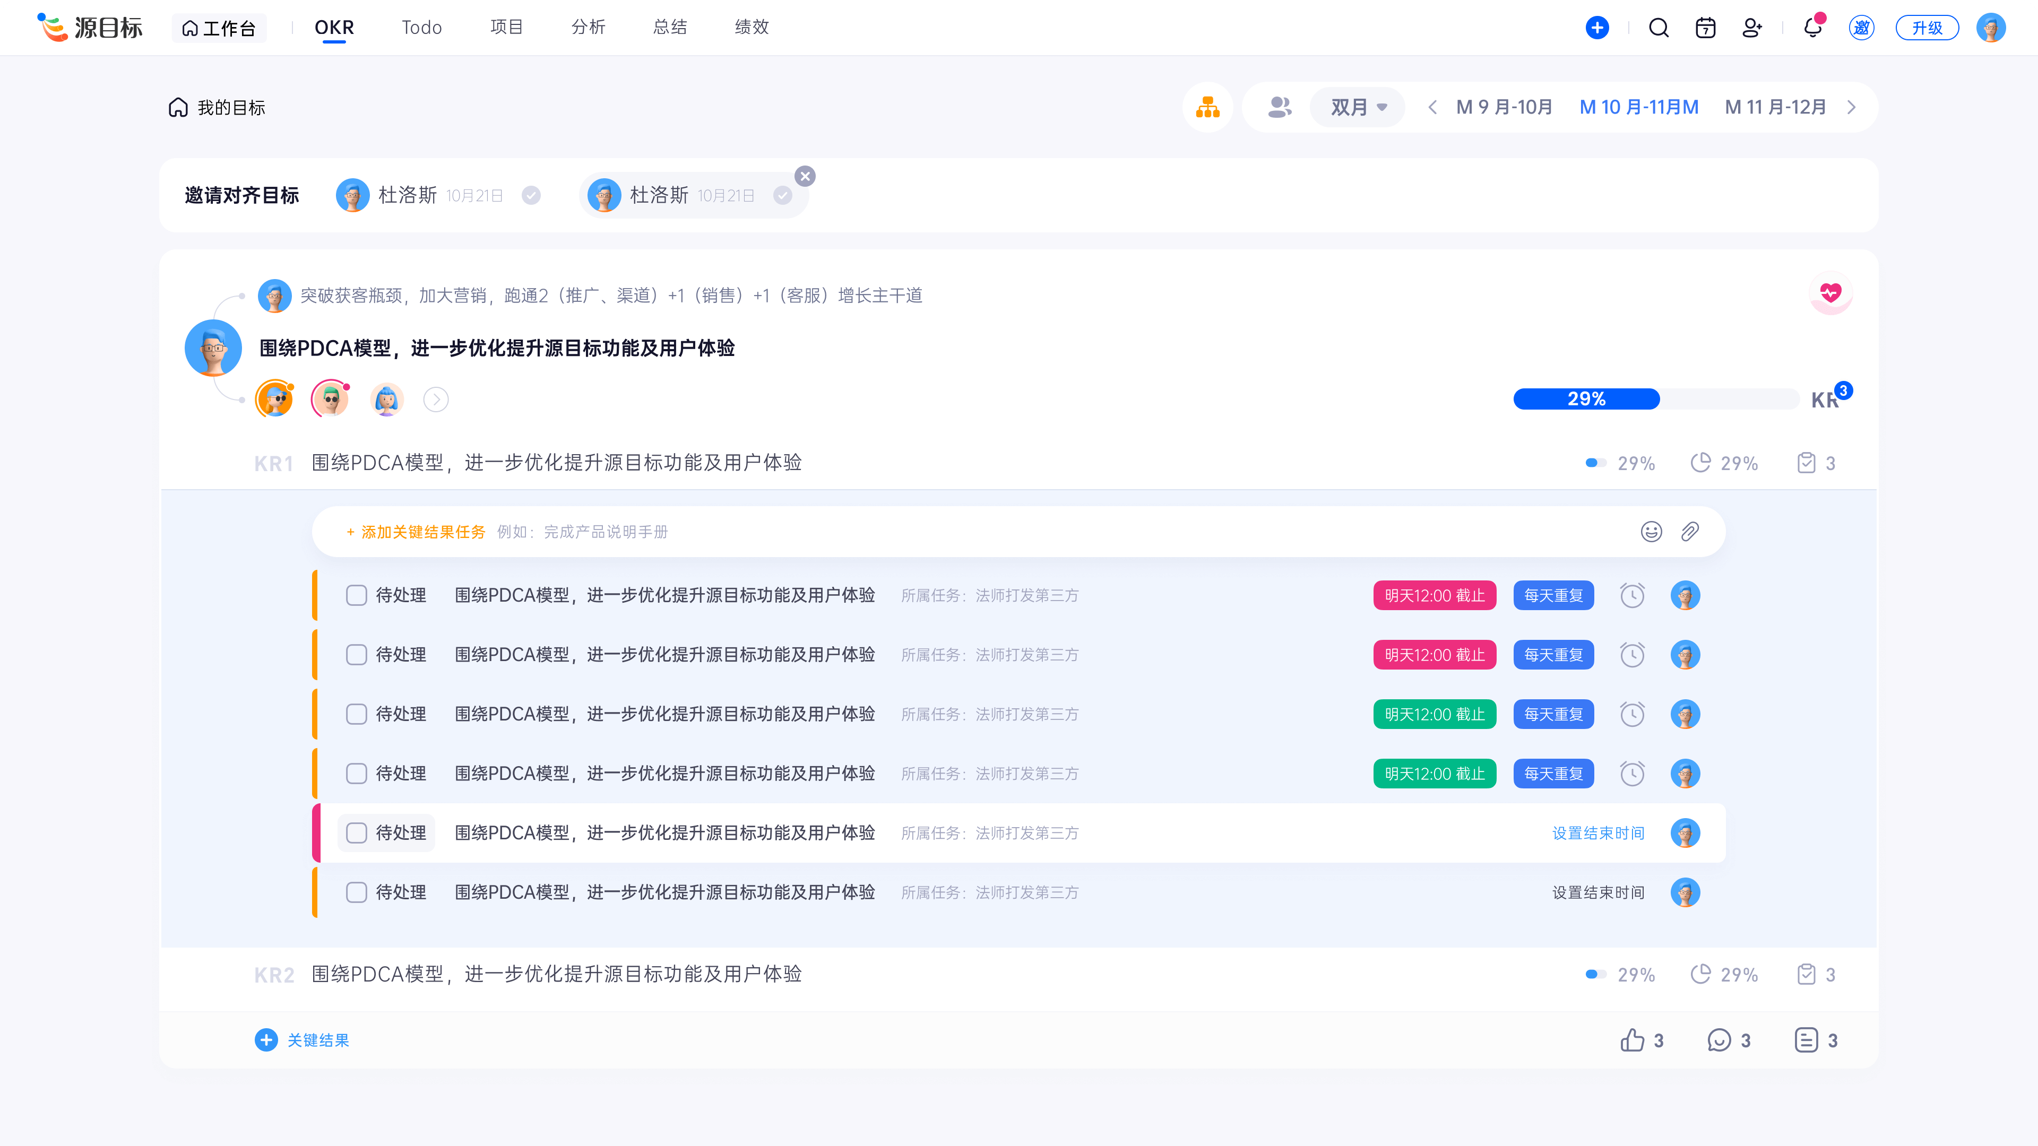This screenshot has width=2038, height=1146.
Task: Switch to the Todo tab
Action: pos(421,28)
